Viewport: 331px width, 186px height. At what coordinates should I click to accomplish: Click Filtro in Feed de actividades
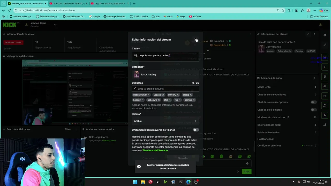(67, 129)
